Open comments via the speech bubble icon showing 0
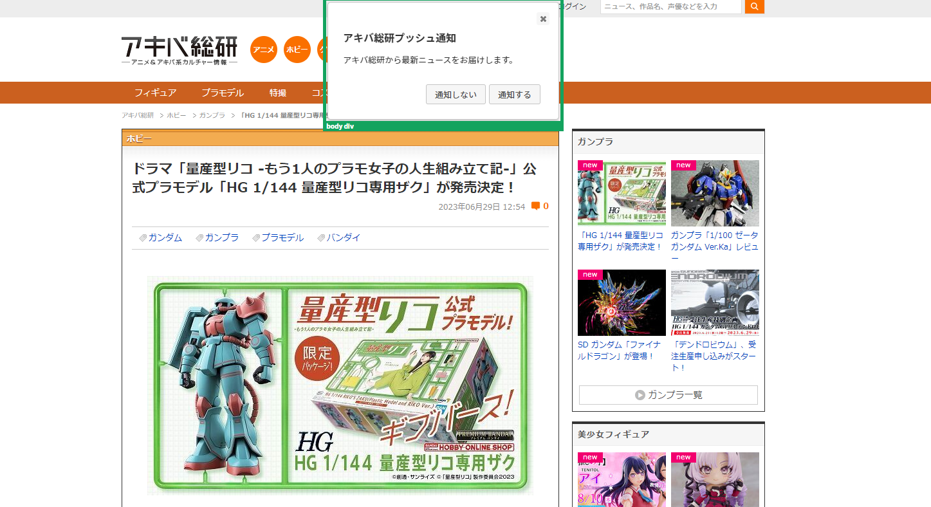This screenshot has width=931, height=507. pyautogui.click(x=536, y=206)
